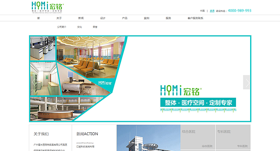Click the 广州 company description text

50,147
